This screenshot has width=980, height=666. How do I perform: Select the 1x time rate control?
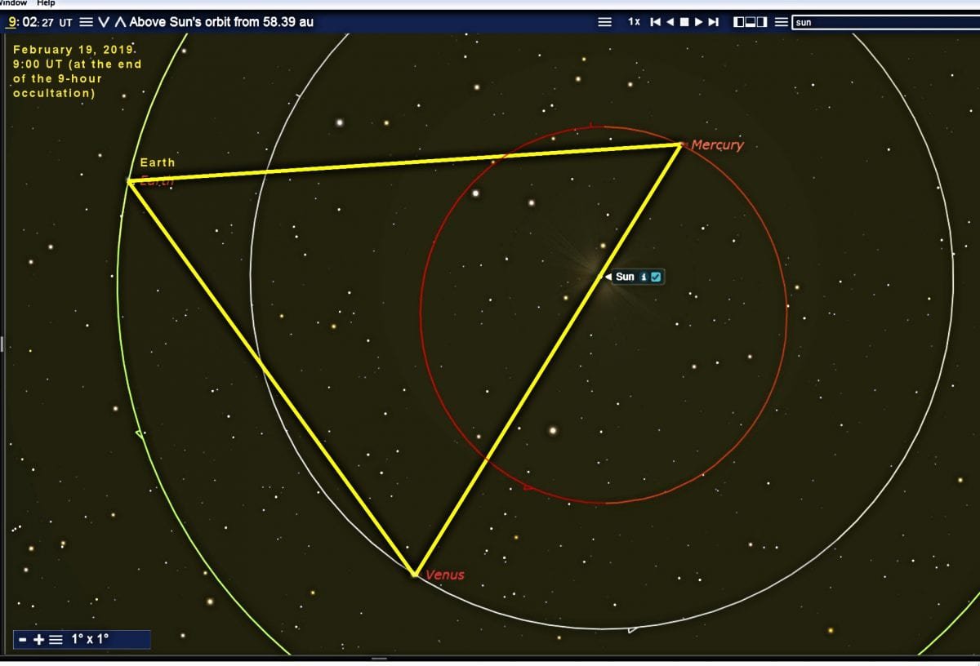tap(635, 22)
